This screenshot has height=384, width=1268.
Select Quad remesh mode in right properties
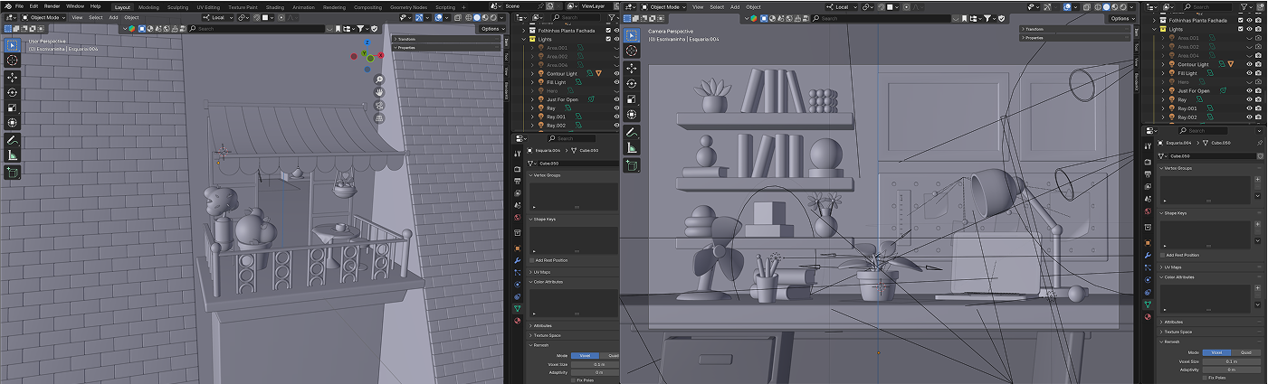(x=1245, y=352)
